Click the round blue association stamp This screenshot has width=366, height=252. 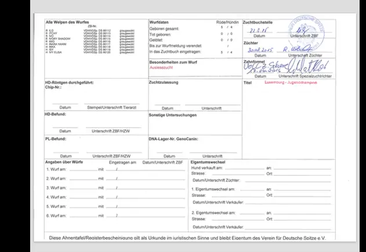[x=306, y=33]
